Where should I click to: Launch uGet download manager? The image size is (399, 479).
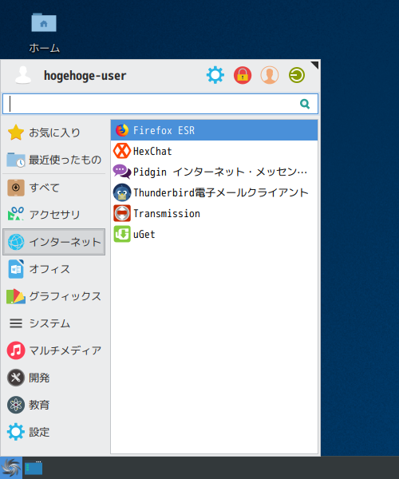tap(214, 234)
